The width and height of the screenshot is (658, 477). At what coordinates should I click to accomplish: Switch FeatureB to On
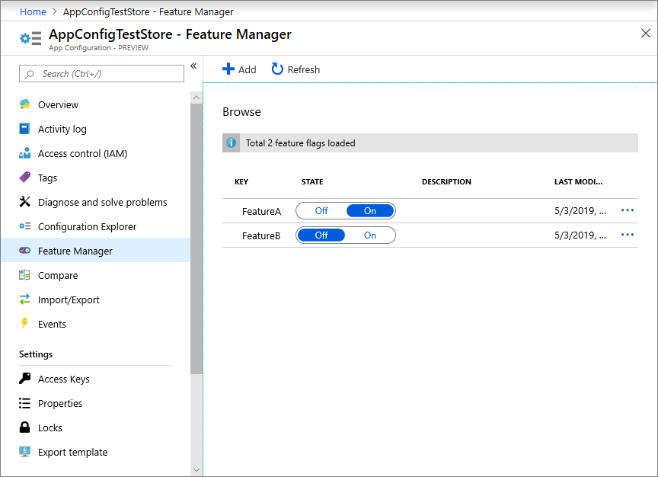point(370,235)
